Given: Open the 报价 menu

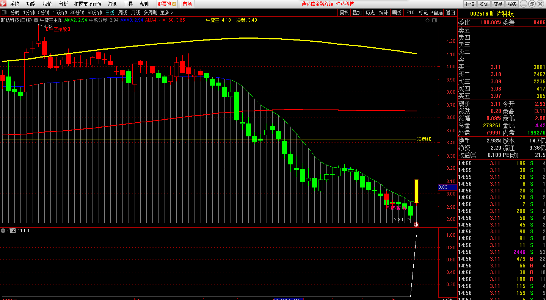Looking at the screenshot, I should point(47,4).
